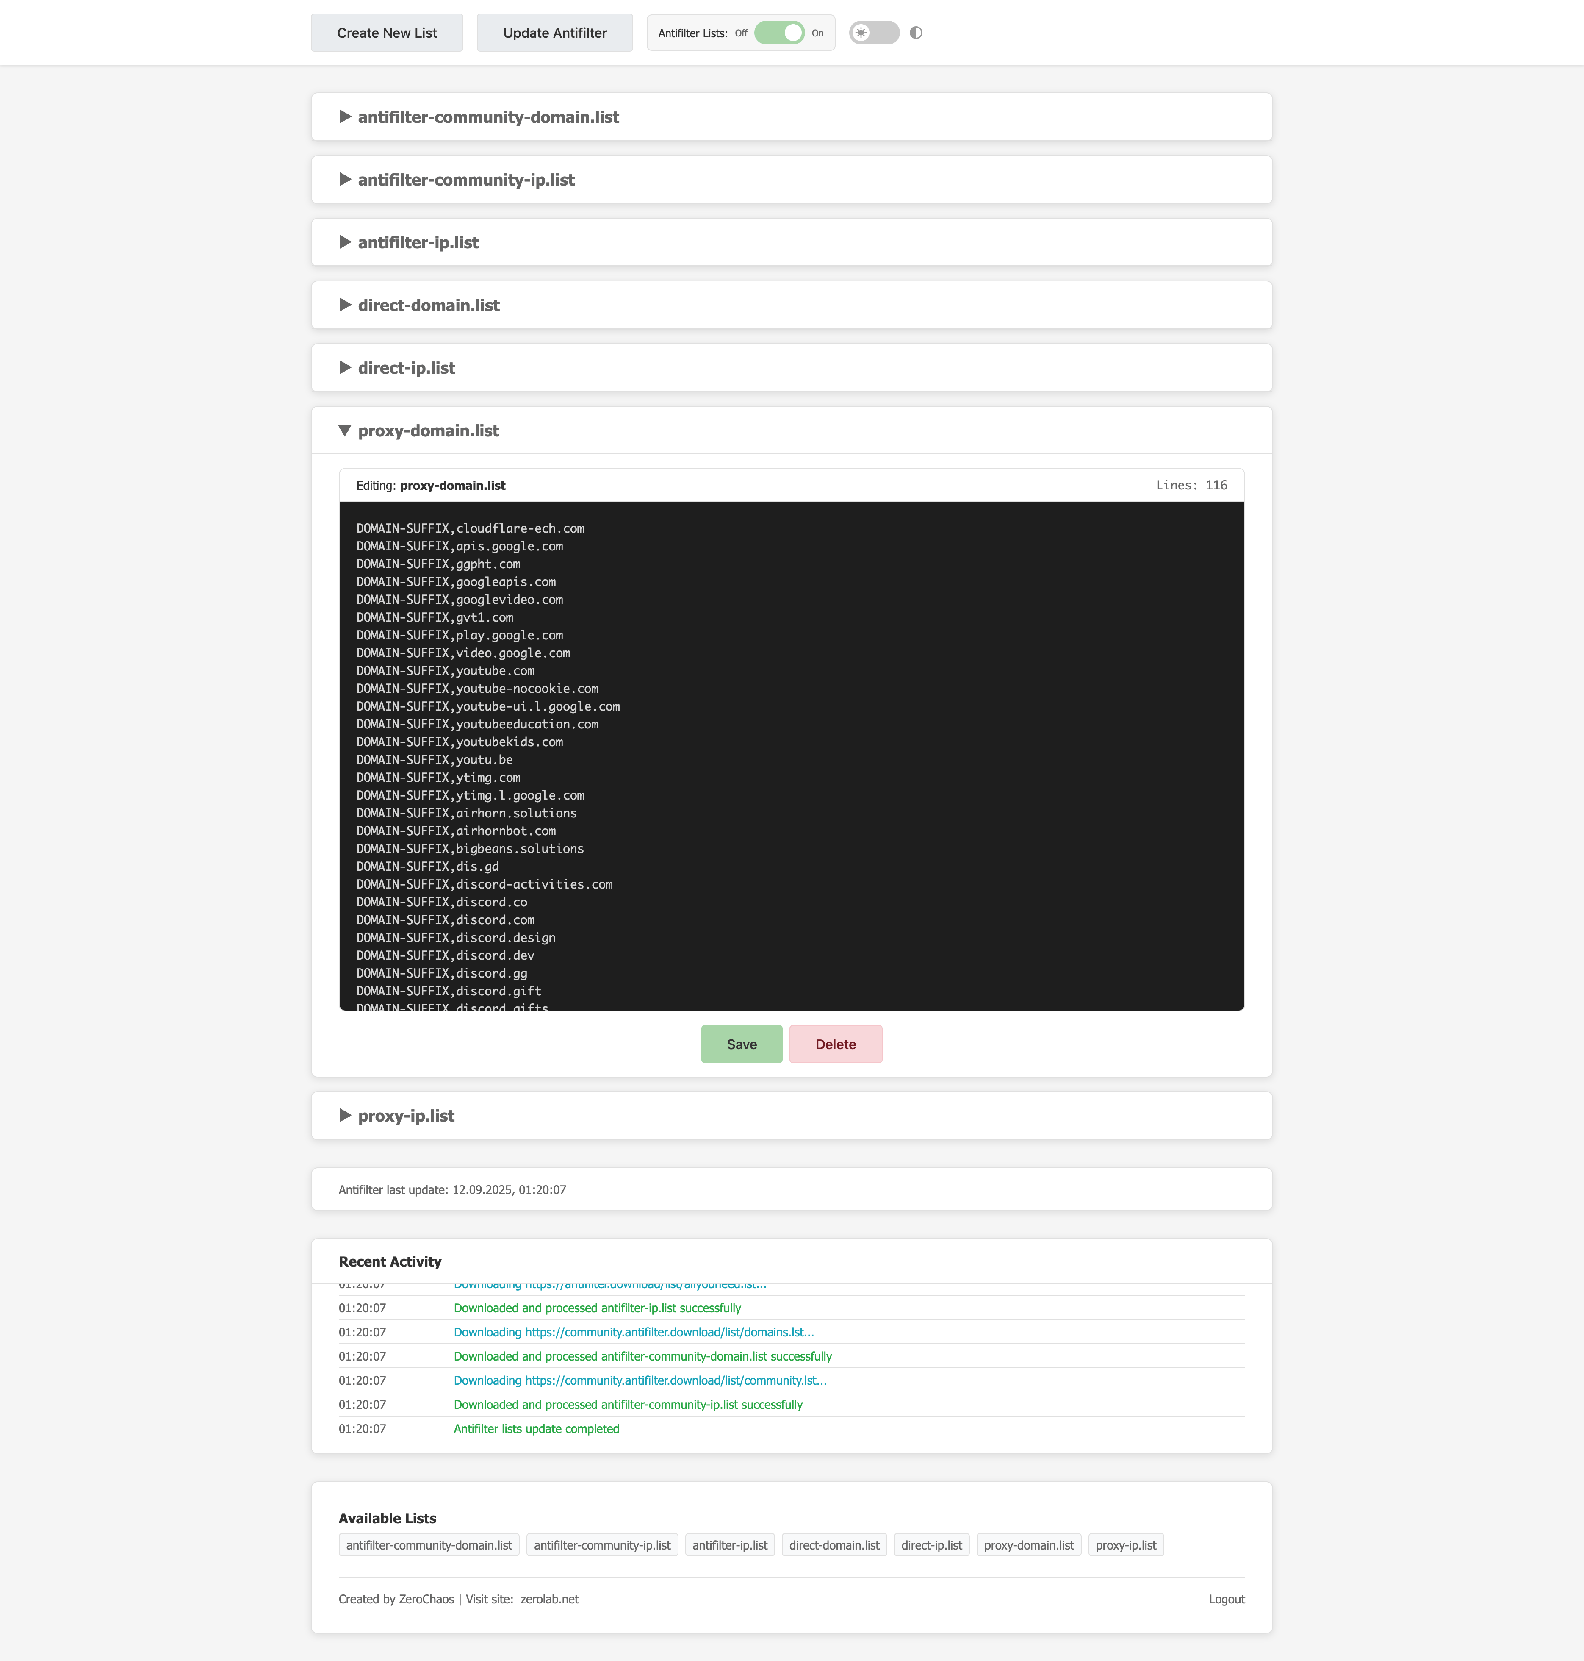Collapse the proxy-domain.list section
The image size is (1584, 1661).
coord(428,431)
